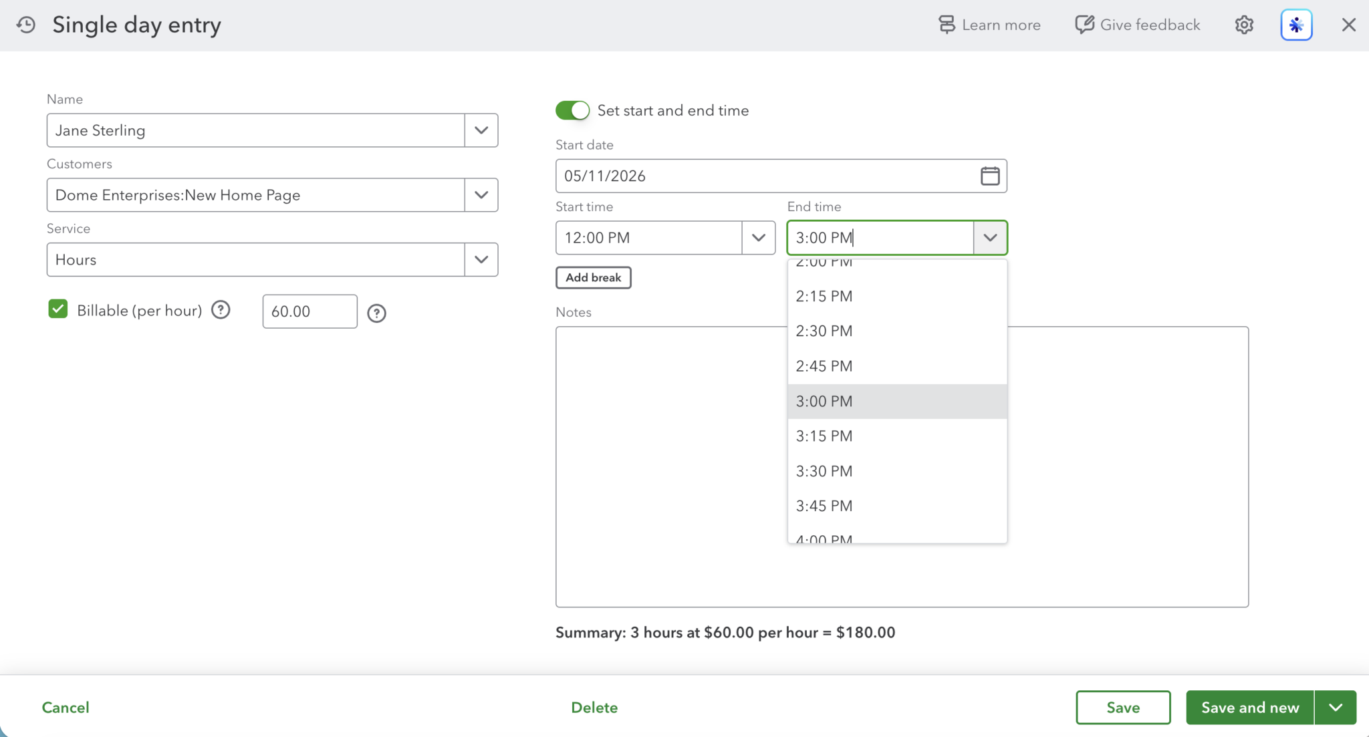The width and height of the screenshot is (1369, 737).
Task: Expand the Customers dropdown arrow
Action: point(481,195)
